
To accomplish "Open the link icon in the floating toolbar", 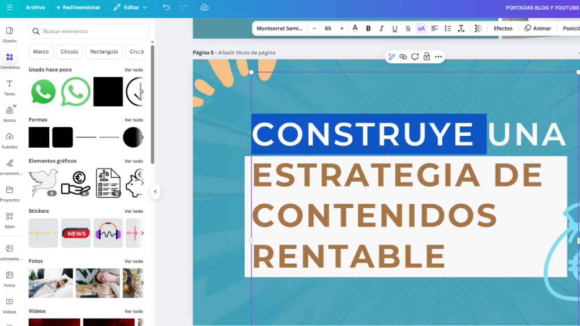I will coord(403,57).
